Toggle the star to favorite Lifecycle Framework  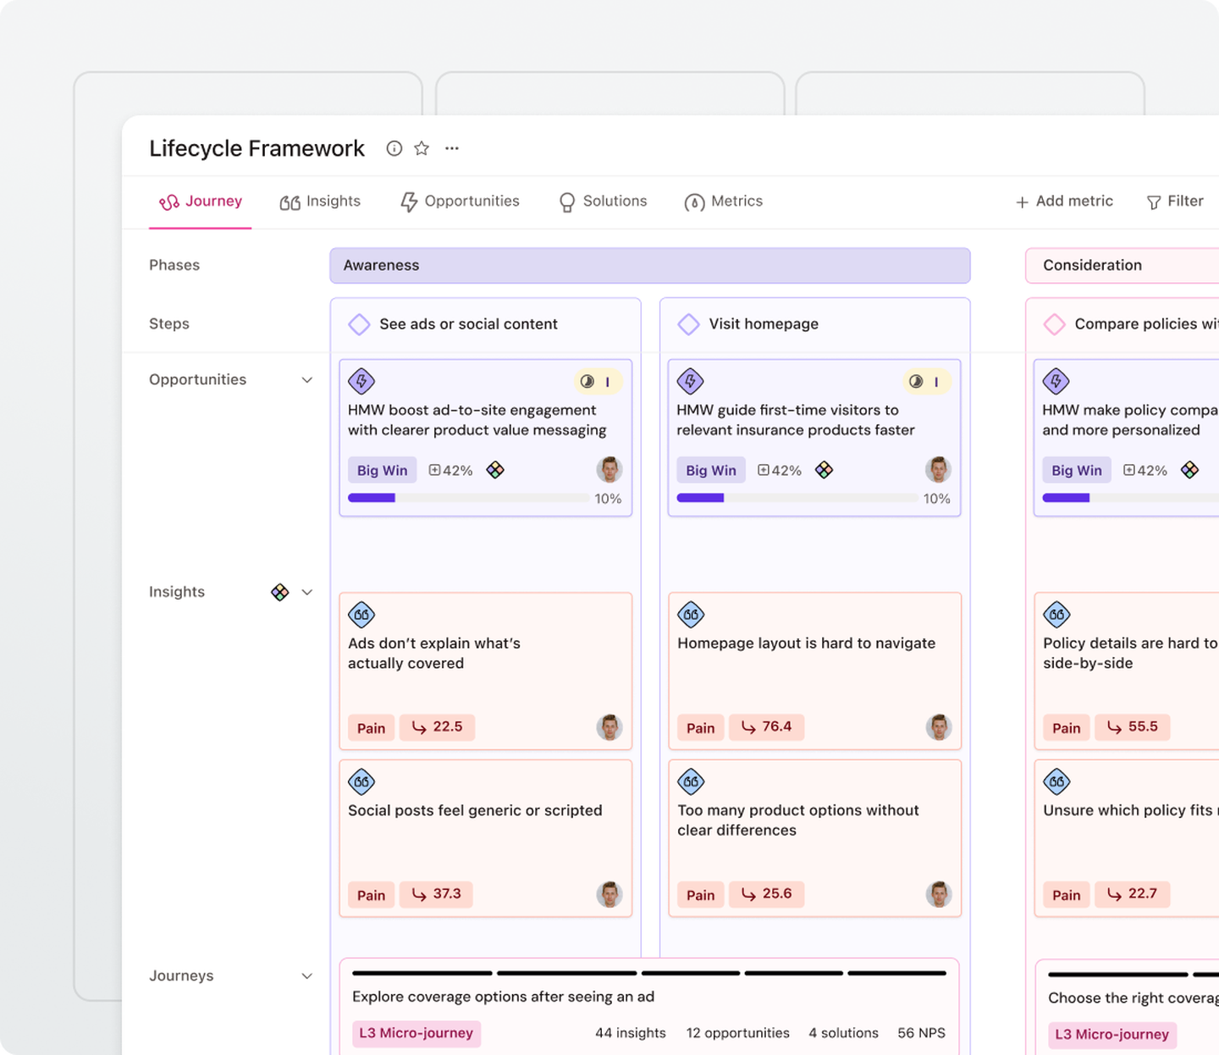click(422, 148)
